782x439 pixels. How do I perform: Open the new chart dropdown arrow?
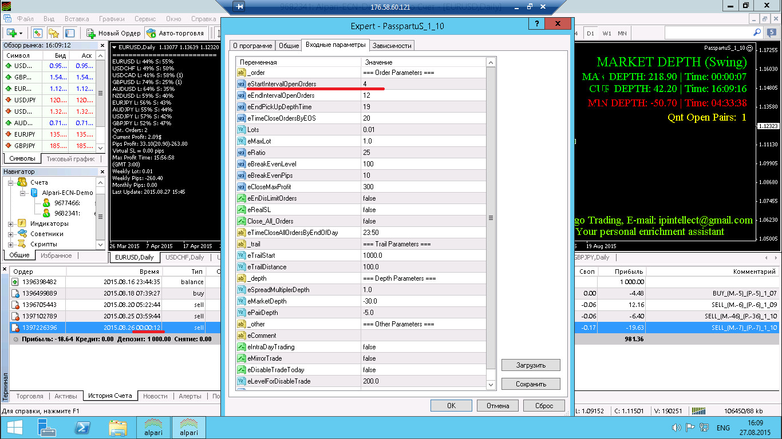point(21,33)
